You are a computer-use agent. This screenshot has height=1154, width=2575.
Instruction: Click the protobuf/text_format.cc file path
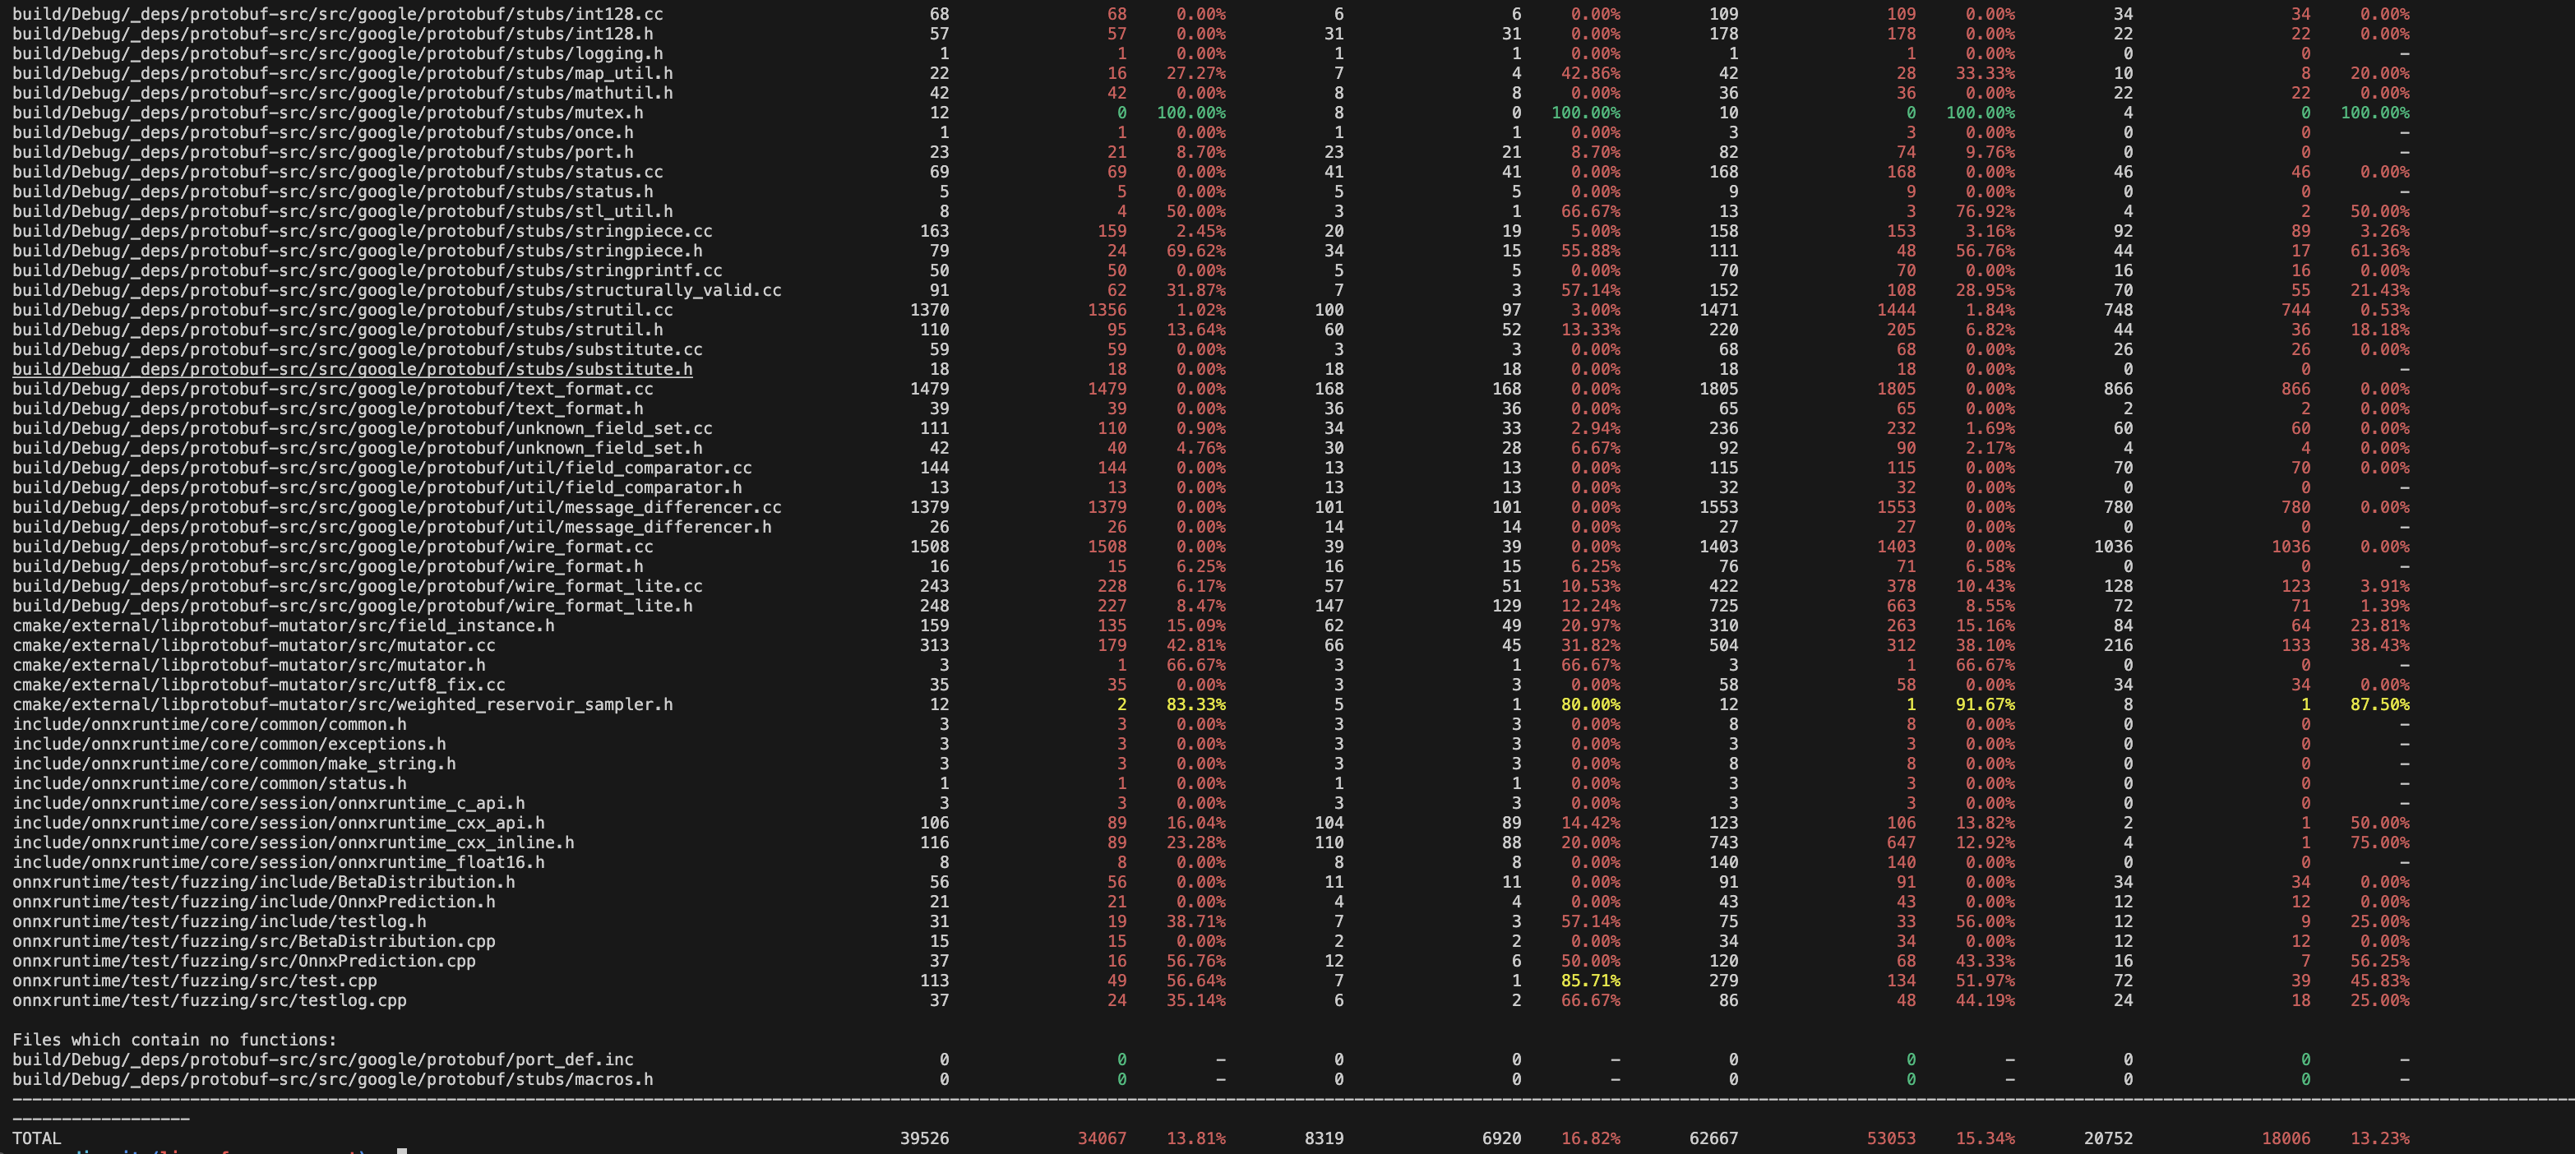[x=332, y=389]
